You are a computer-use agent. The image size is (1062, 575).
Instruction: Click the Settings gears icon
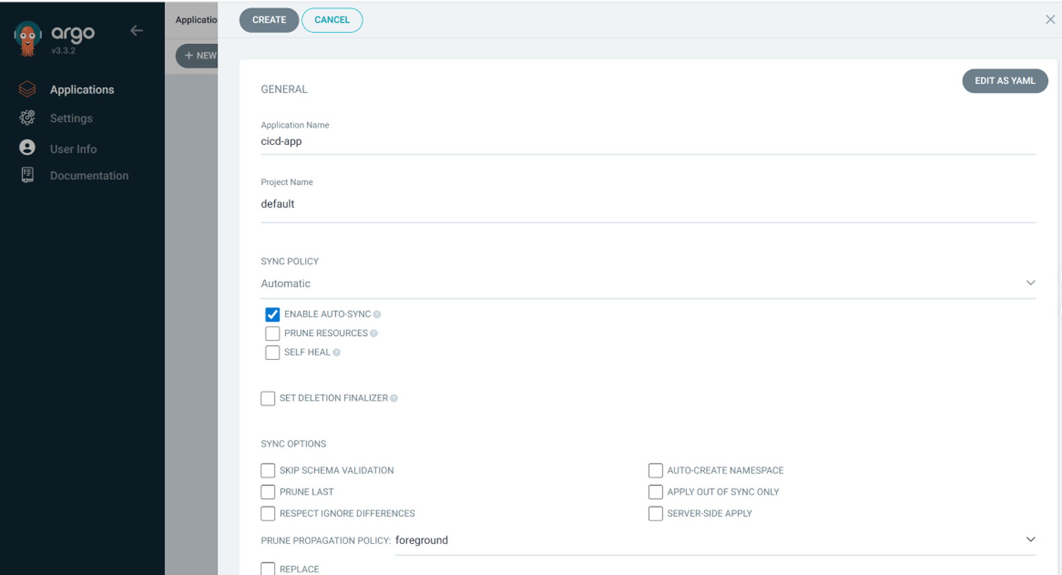pos(28,118)
